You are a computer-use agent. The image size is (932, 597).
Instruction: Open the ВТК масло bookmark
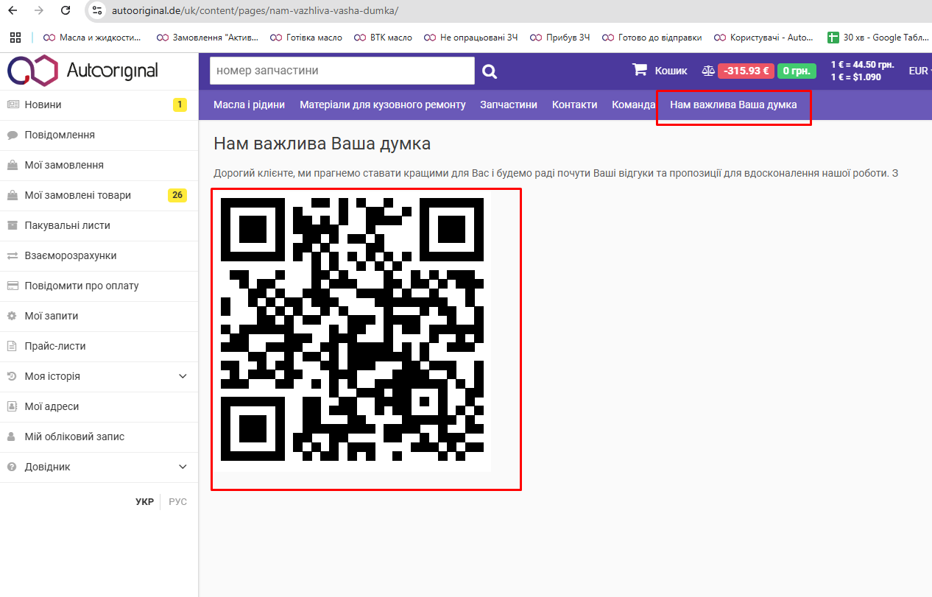pos(383,38)
